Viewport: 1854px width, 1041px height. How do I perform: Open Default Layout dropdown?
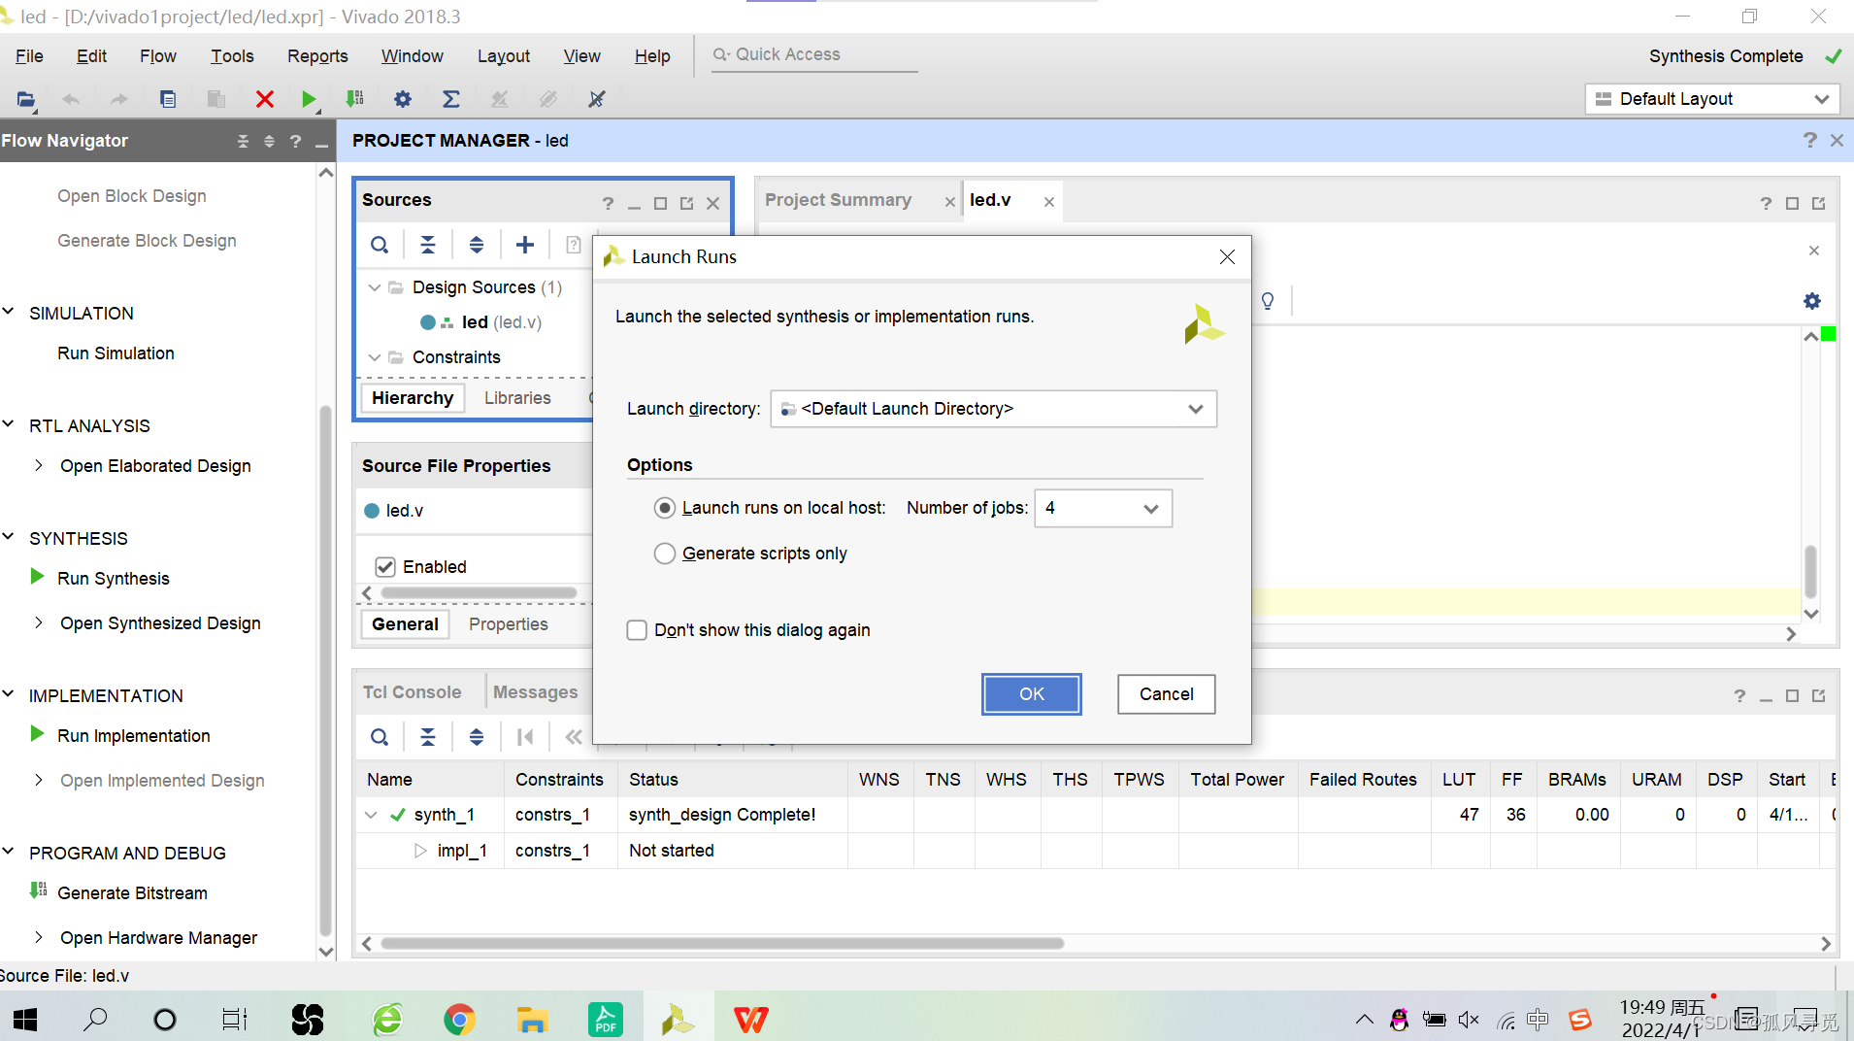pyautogui.click(x=1711, y=99)
